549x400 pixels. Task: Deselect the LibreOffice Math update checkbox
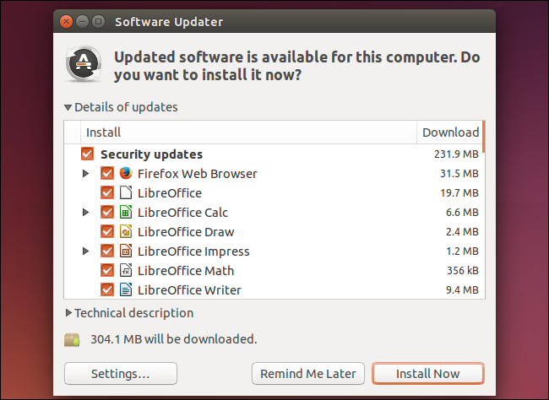pyautogui.click(x=106, y=271)
